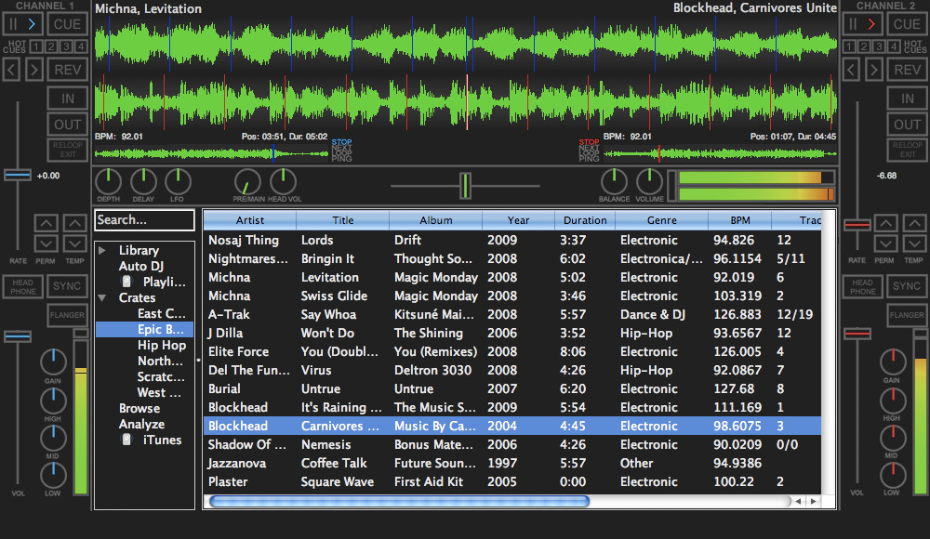Click the temporary pitch bend up button on Channel 1
930x539 pixels.
point(73,223)
